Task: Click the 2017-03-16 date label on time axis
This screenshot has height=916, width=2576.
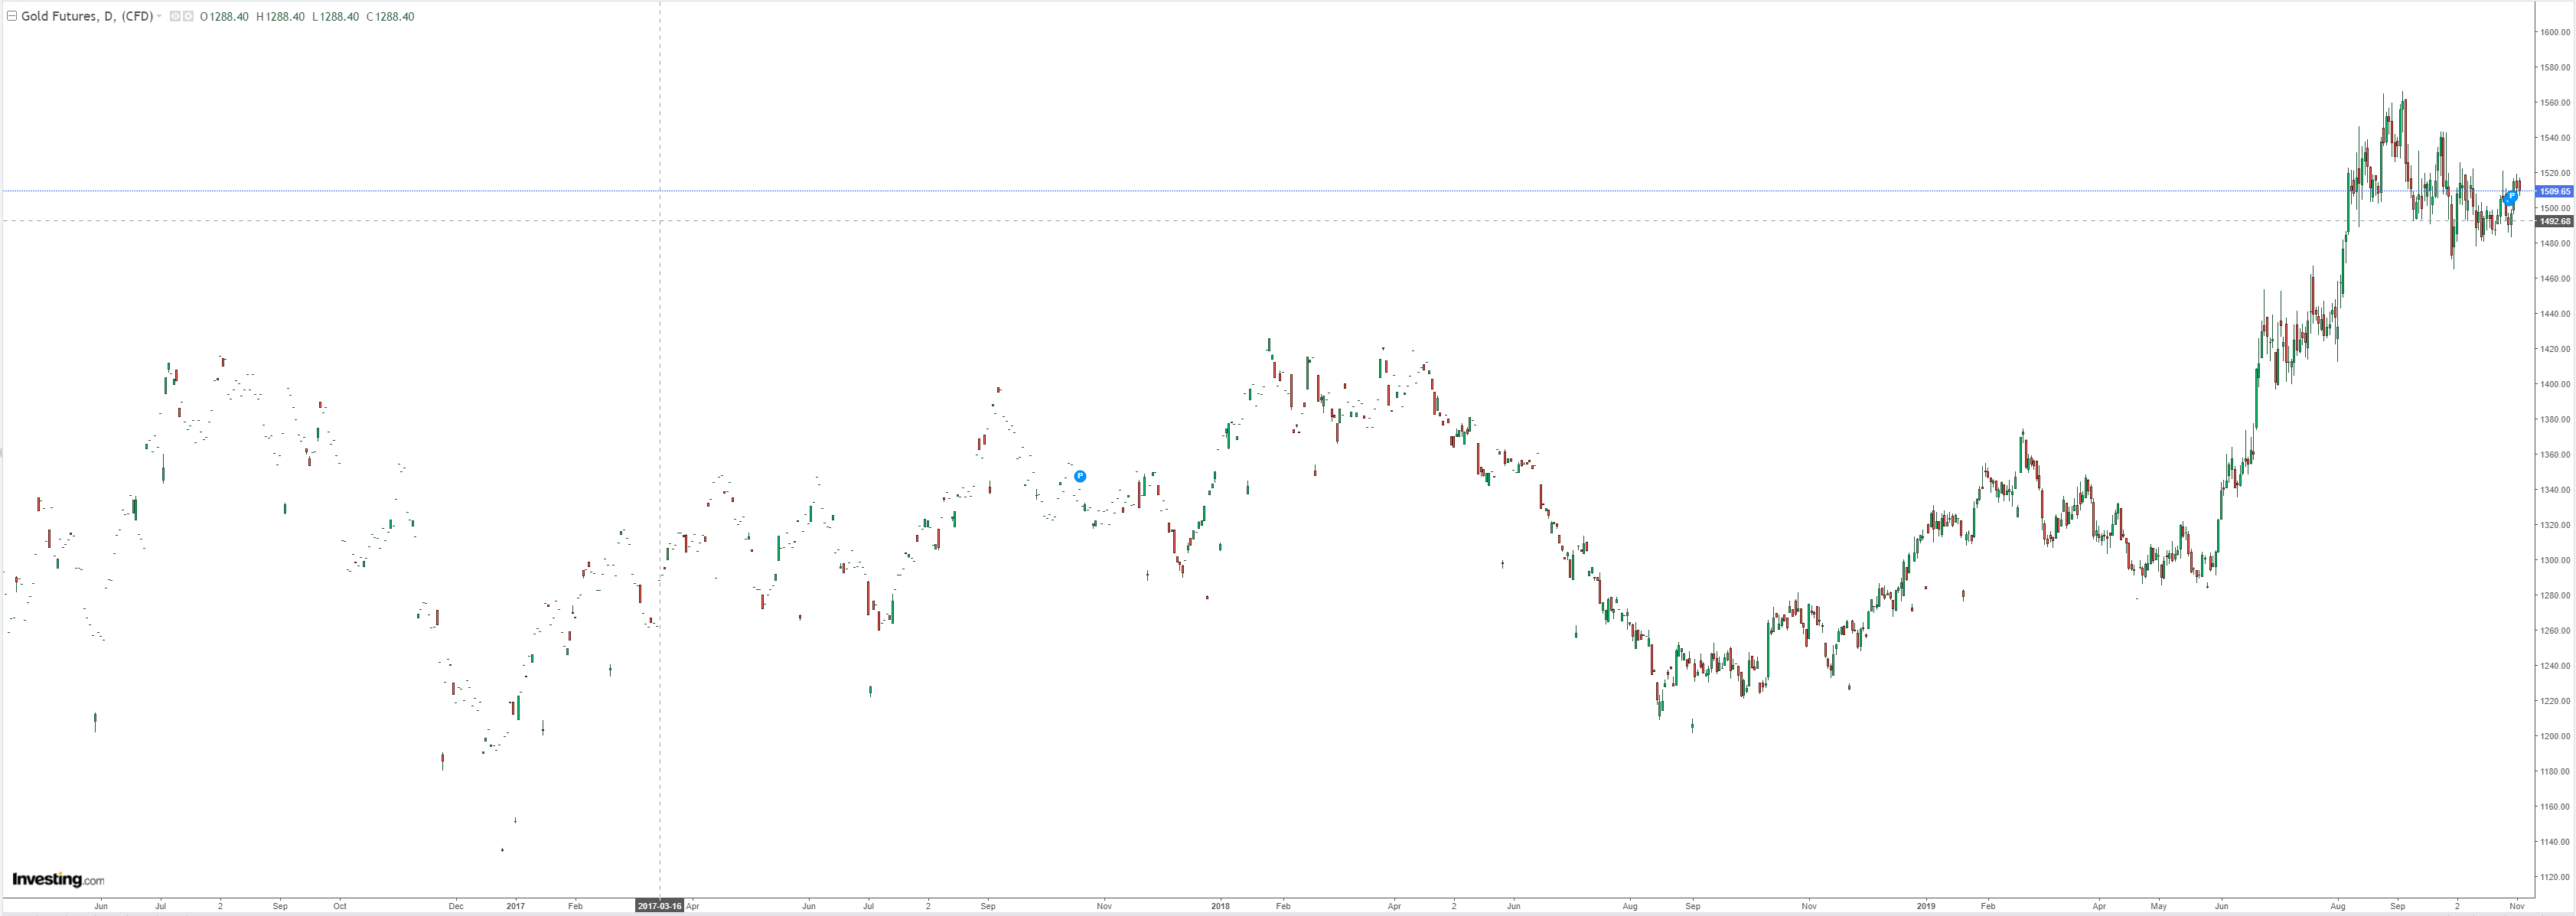Action: [x=660, y=906]
